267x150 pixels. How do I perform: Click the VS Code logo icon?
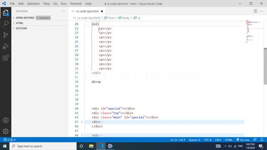pos(4,3)
